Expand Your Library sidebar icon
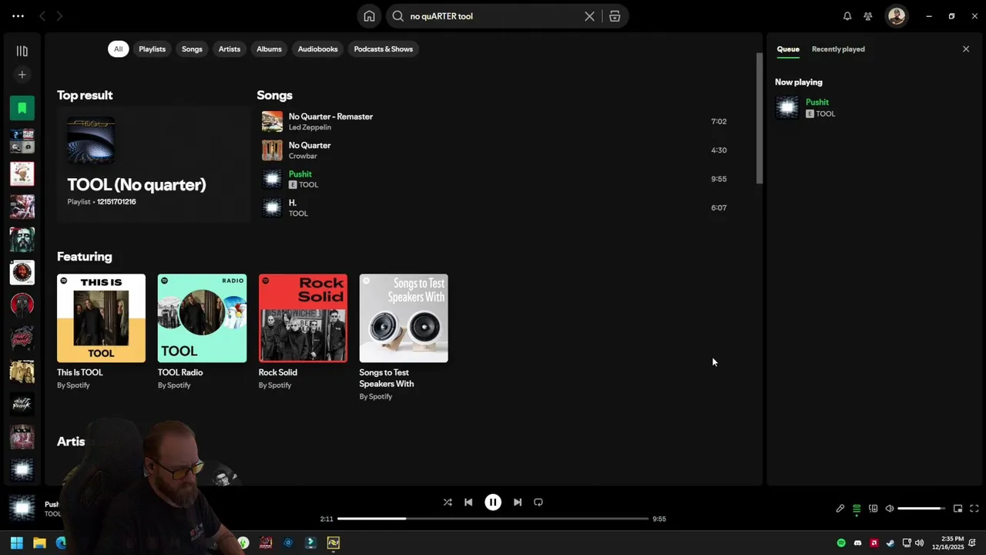Screen dimensions: 986x555 pyautogui.click(x=22, y=51)
